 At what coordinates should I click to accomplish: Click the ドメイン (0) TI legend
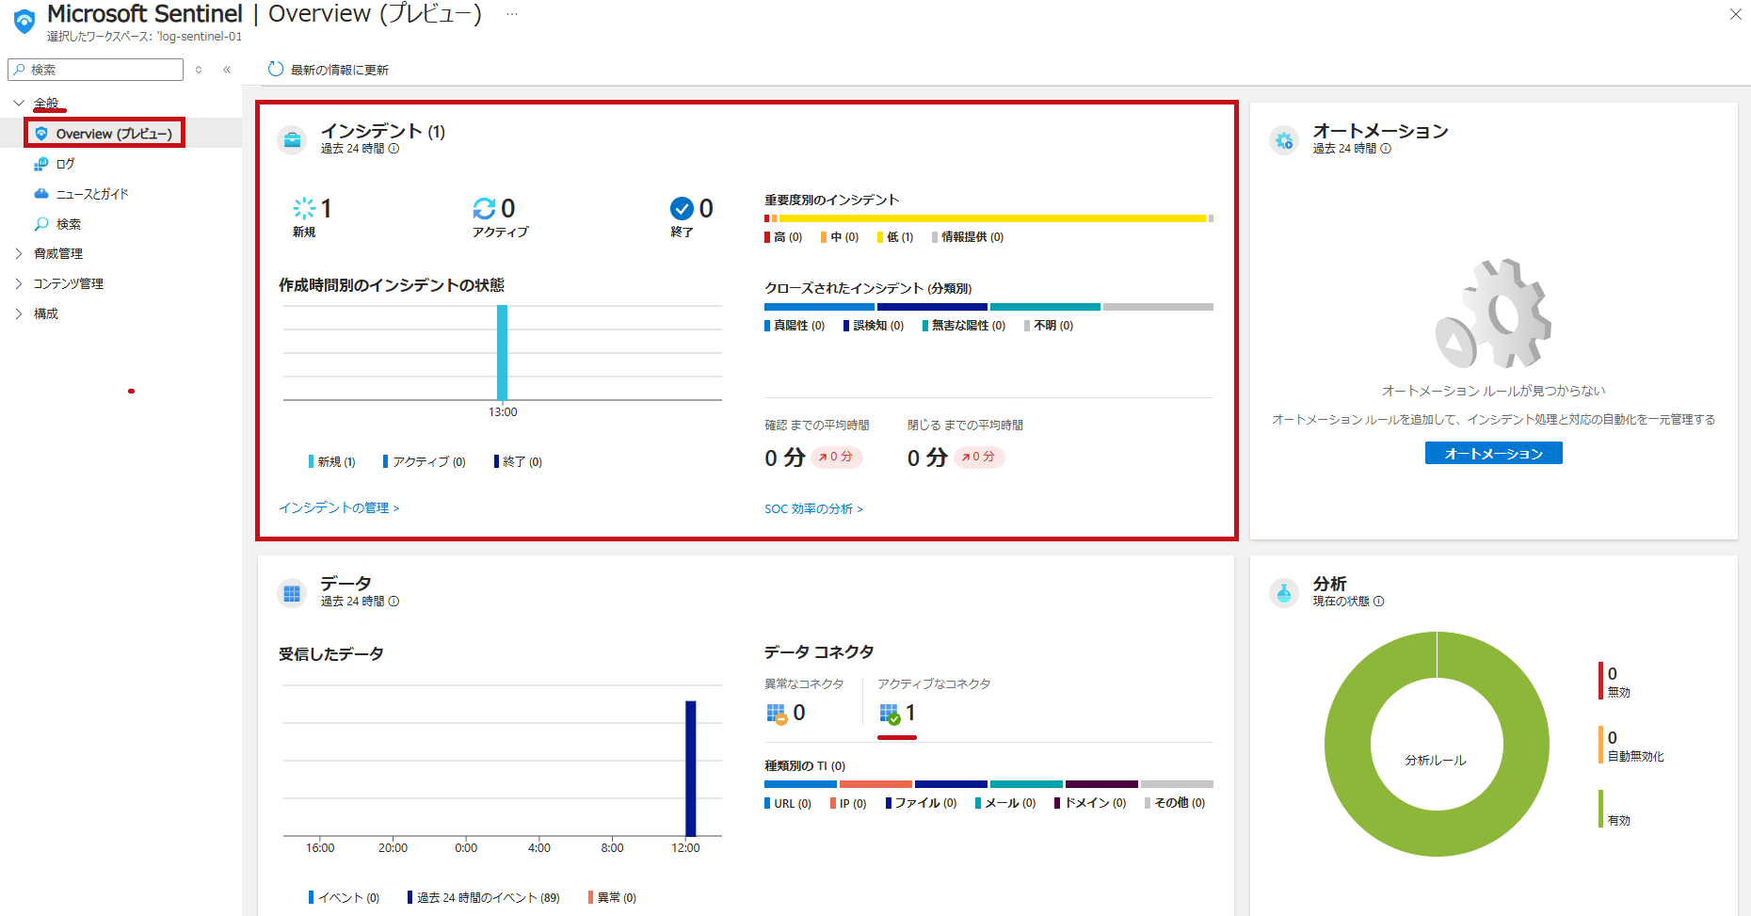click(1090, 803)
